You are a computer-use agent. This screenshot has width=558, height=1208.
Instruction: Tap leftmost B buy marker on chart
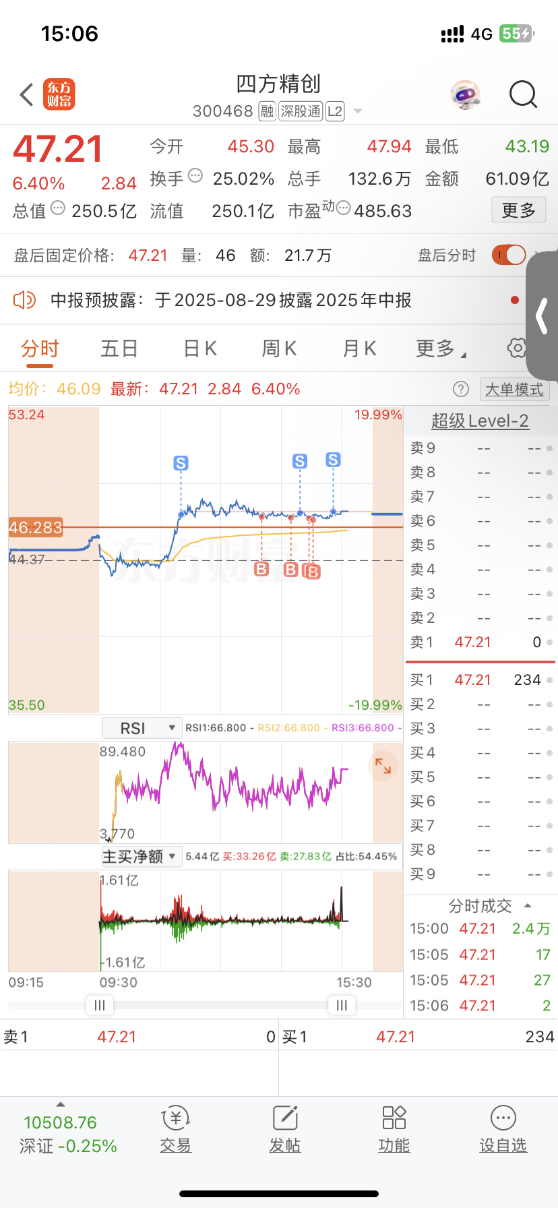[261, 569]
